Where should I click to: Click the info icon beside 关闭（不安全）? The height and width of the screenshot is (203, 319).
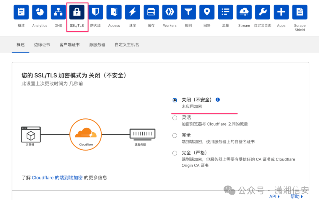(x=218, y=100)
